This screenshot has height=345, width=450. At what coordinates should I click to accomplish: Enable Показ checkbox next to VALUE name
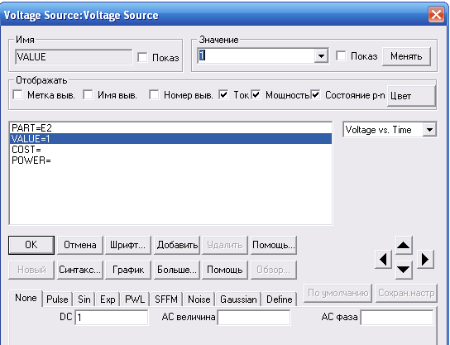coord(142,57)
